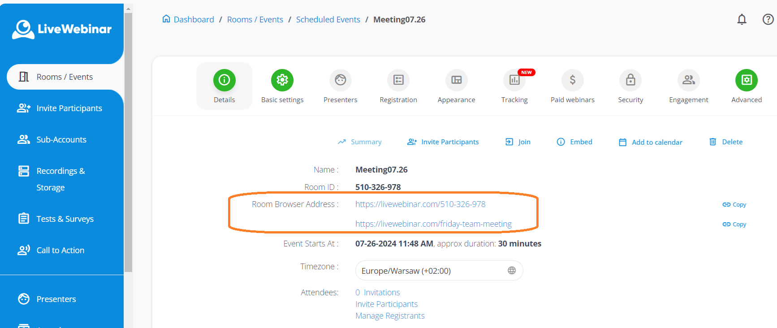Click the Delete event button

pos(726,142)
